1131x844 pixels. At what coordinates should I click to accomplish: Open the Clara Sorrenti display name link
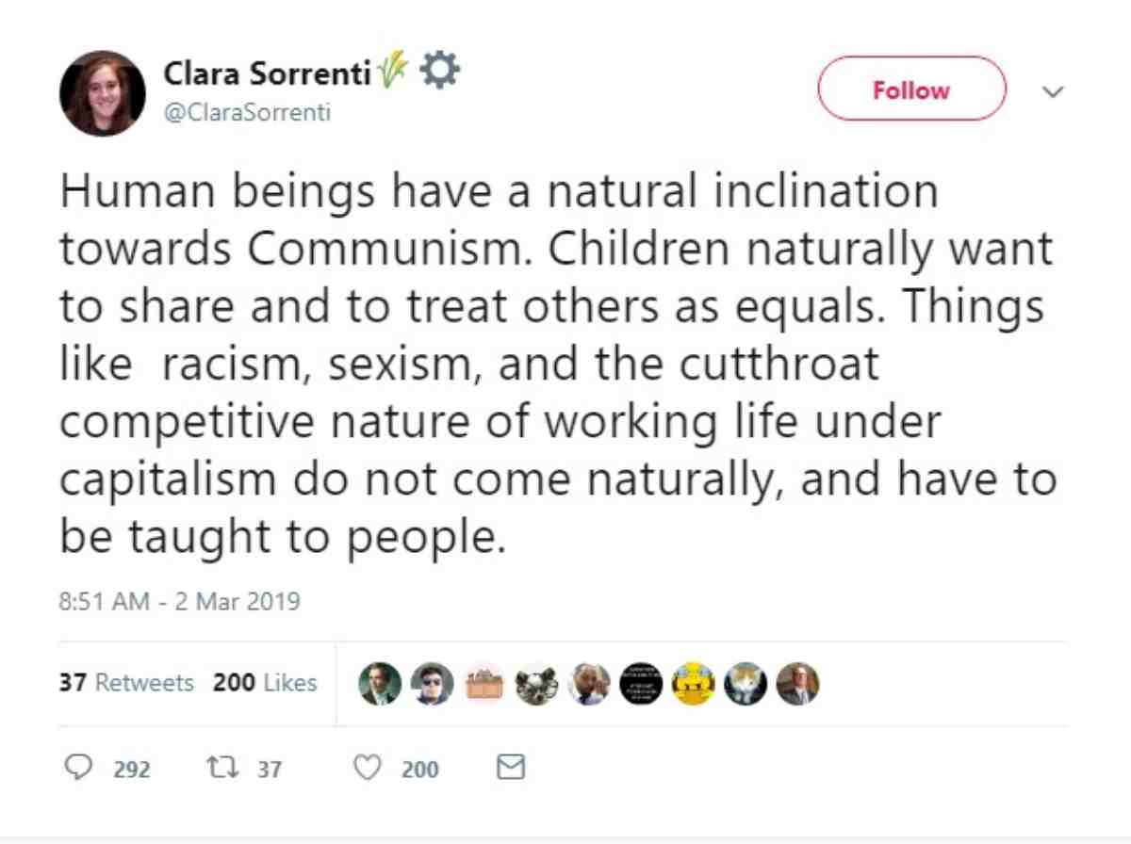coord(268,73)
